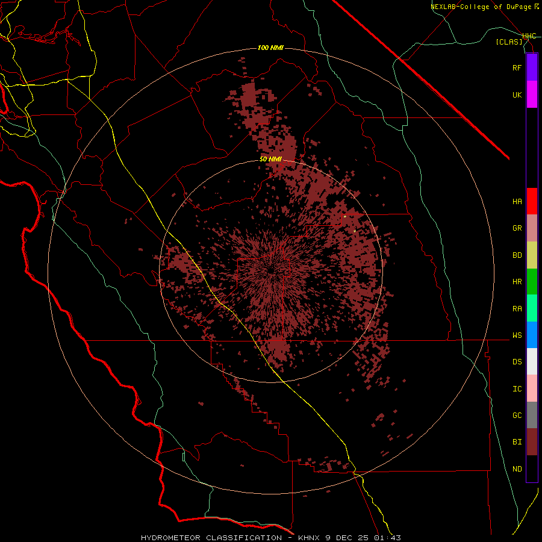Click the DS white legend swatch

pos(532,361)
